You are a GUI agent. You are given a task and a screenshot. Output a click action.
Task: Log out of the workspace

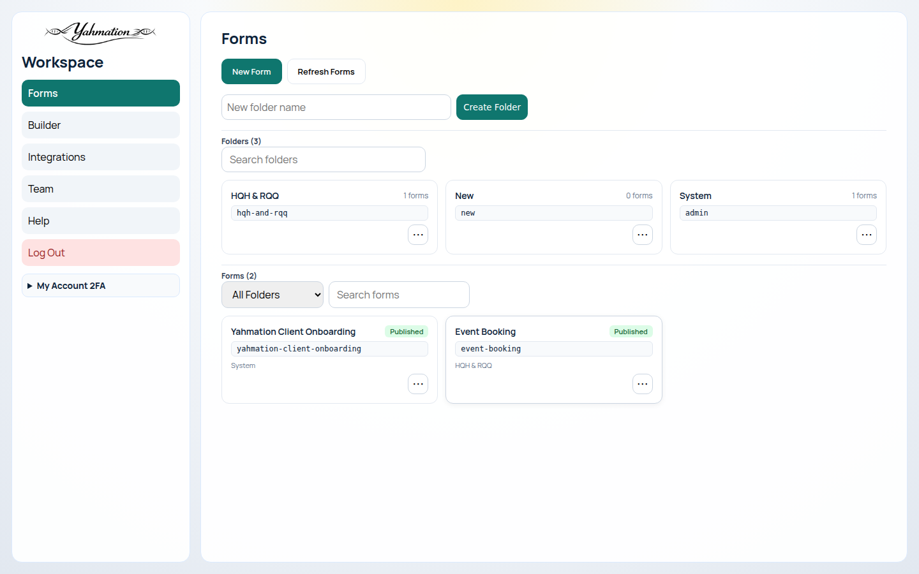(100, 253)
